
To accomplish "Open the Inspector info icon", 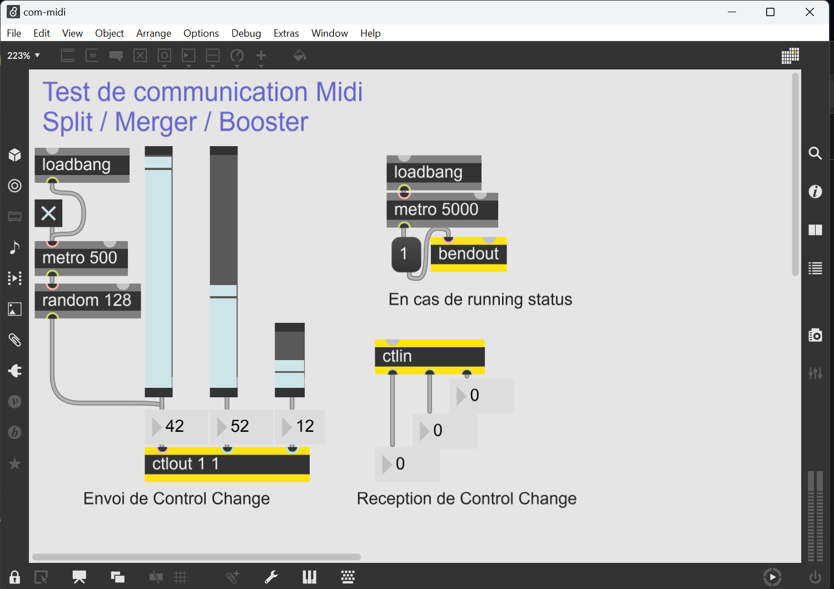I will click(x=815, y=192).
